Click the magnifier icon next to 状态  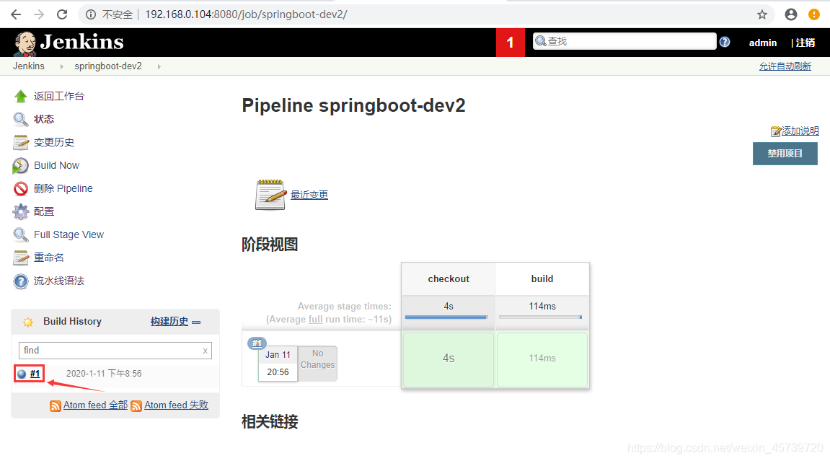(x=21, y=119)
